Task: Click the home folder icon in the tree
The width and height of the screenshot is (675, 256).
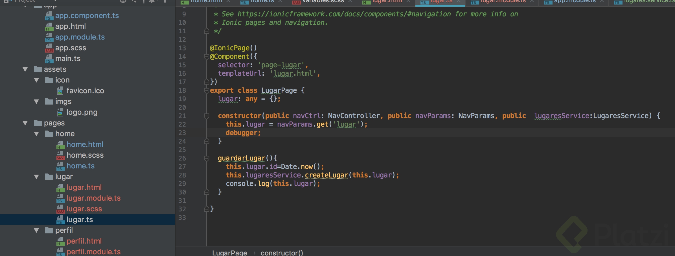Action: pyautogui.click(x=49, y=134)
